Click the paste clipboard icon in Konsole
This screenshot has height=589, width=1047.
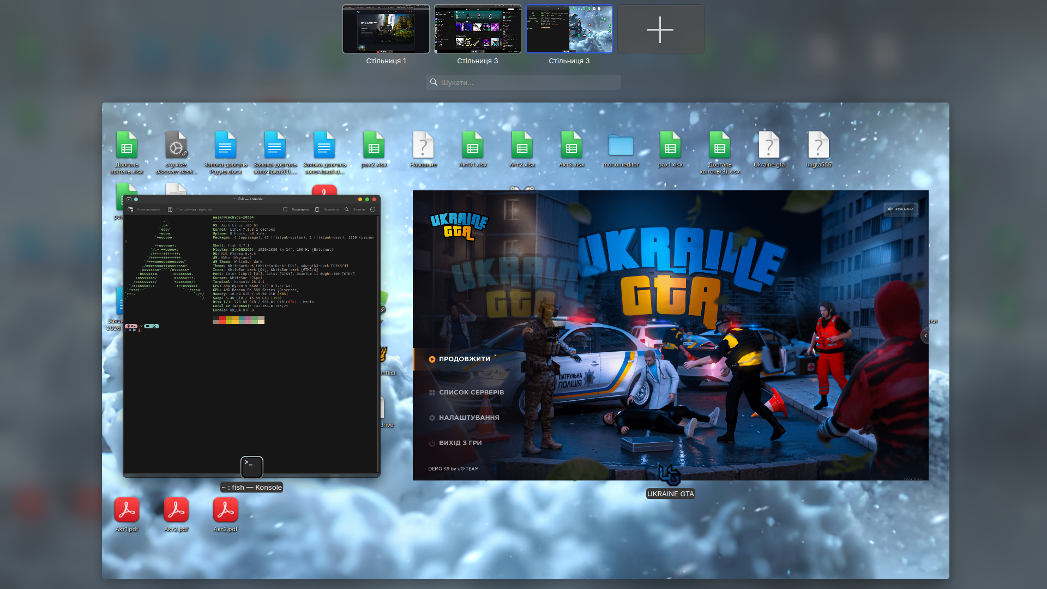(317, 209)
